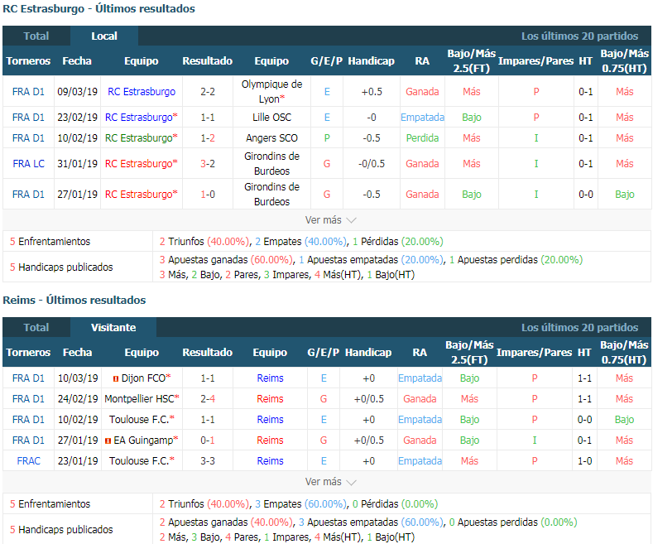
Task: Click date 24/02/19 in Reims table
Action: pos(78,398)
